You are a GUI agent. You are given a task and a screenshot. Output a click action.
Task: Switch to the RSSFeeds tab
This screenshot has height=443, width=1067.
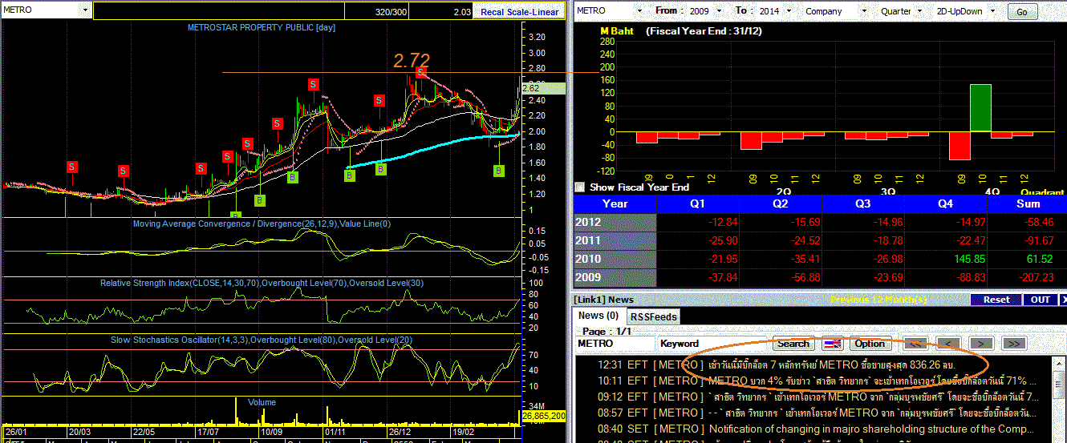[652, 316]
